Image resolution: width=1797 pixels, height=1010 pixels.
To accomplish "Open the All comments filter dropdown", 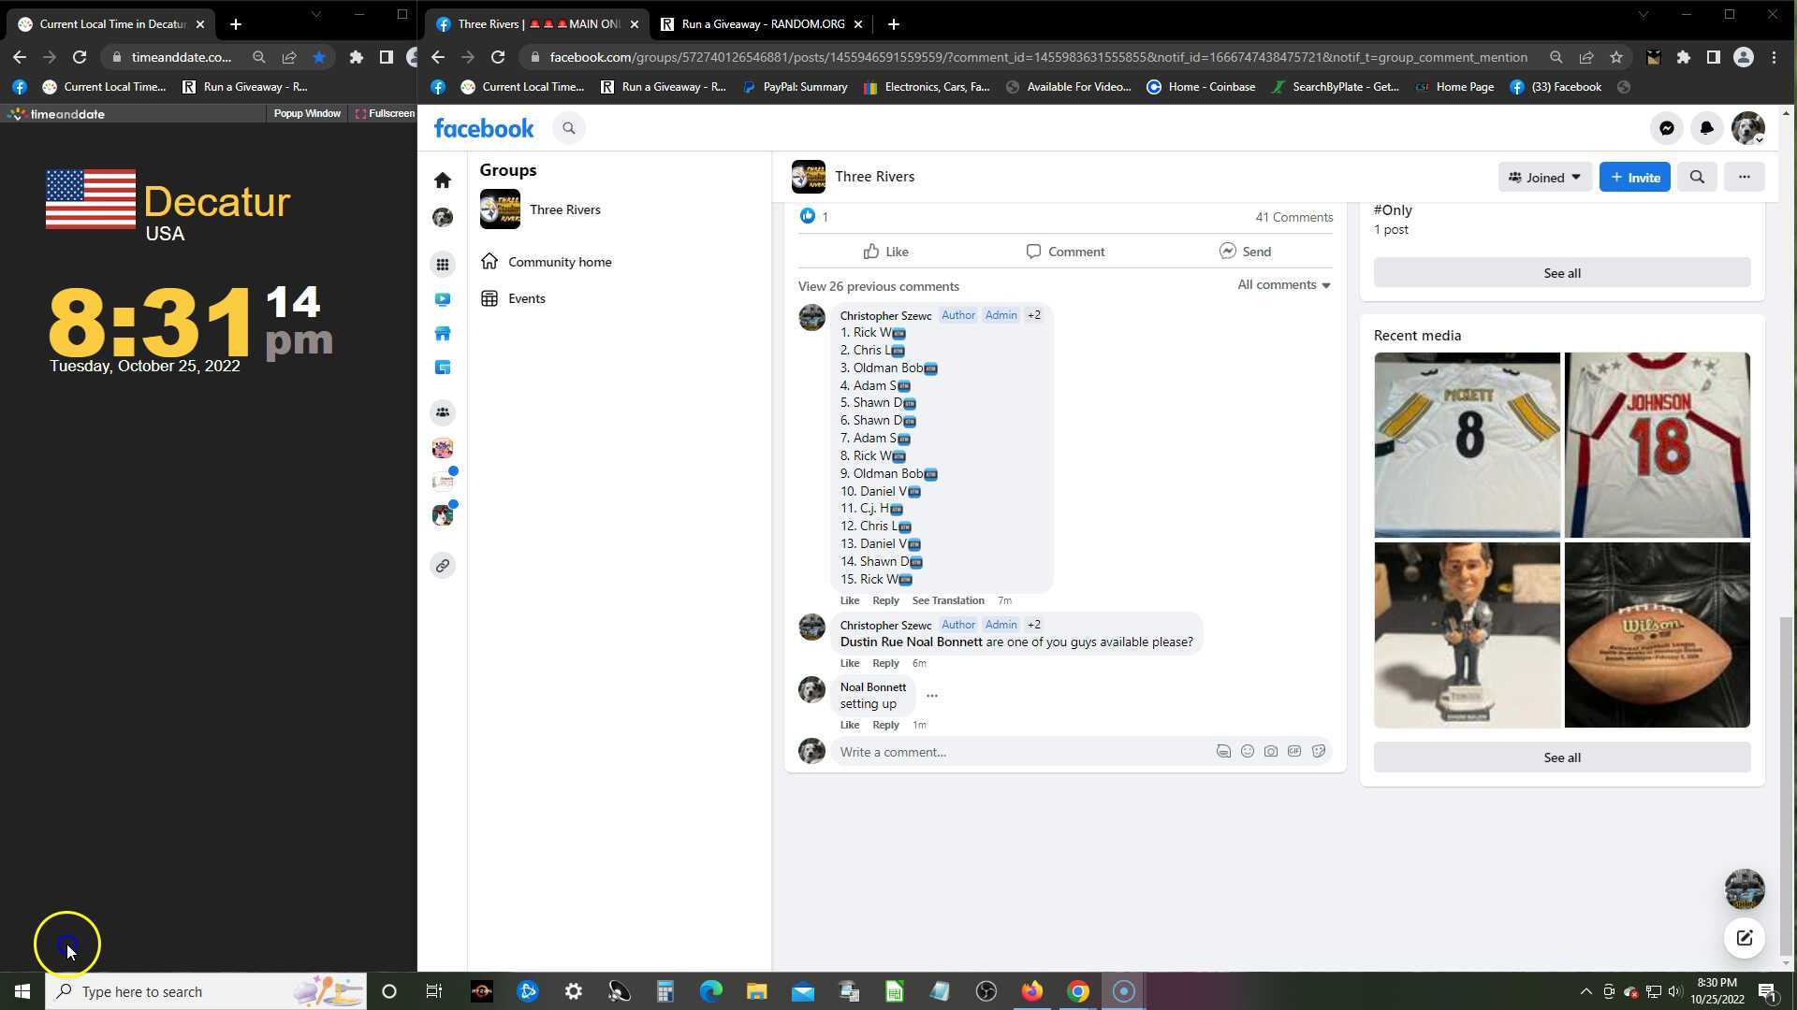I will (1283, 285).
